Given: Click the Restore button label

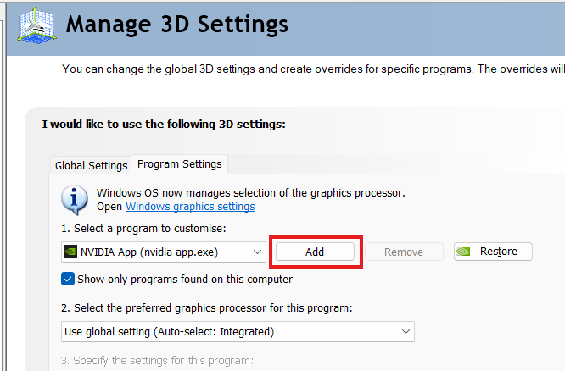Looking at the screenshot, I should [499, 252].
